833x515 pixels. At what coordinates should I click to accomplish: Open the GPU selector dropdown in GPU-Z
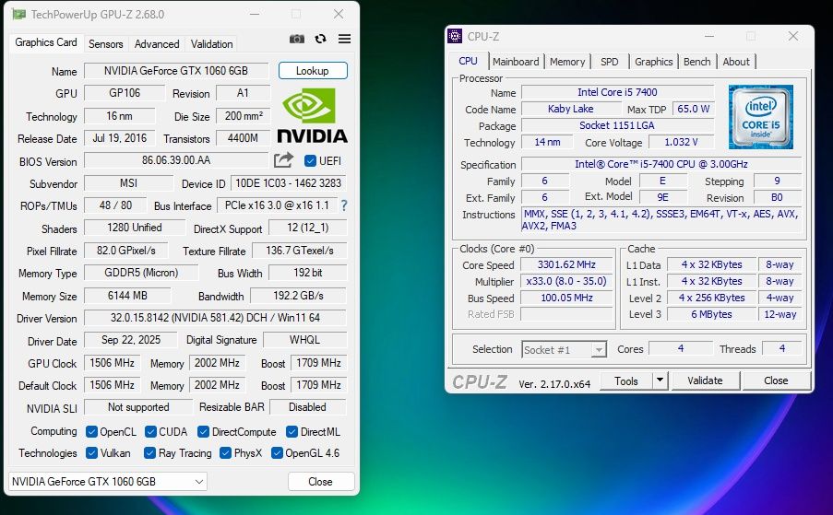click(108, 482)
